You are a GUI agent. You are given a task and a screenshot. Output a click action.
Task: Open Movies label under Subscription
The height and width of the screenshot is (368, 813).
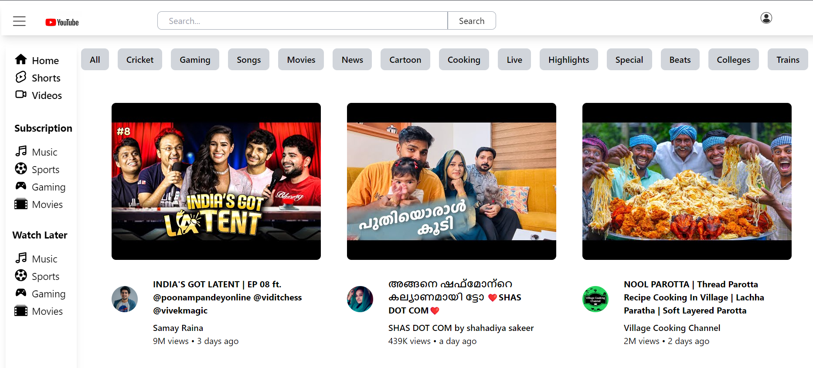click(x=48, y=204)
